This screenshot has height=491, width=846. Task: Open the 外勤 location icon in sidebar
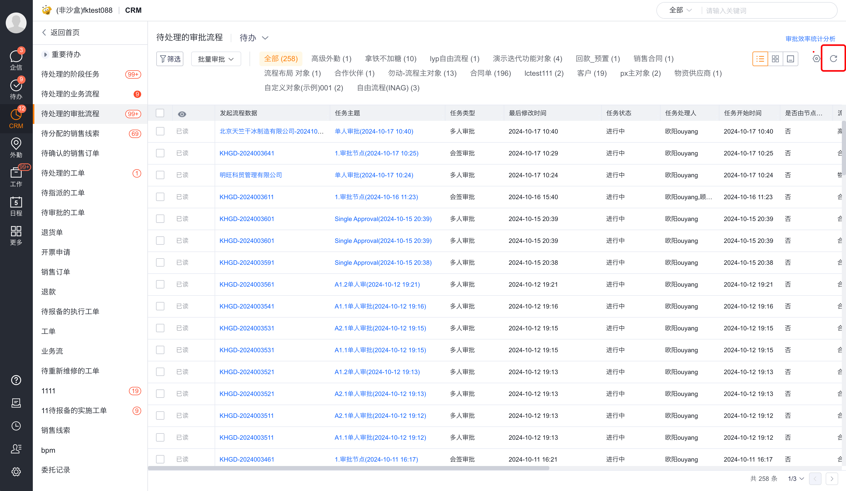coord(16,147)
